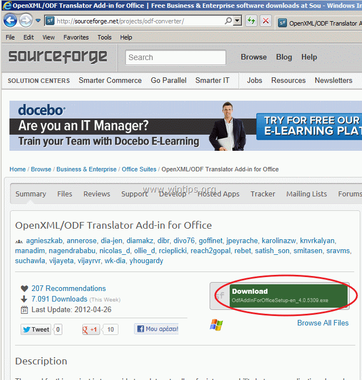Open the Blog link

coord(284,57)
